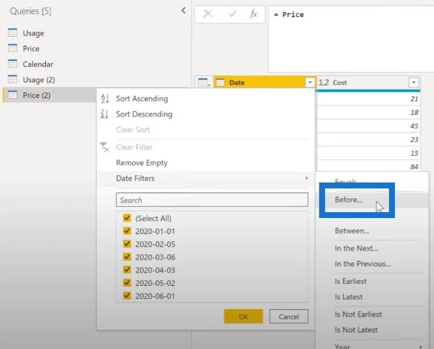Image resolution: width=434 pixels, height=349 pixels.
Task: Click the Calendar query table icon
Action: [x=12, y=64]
